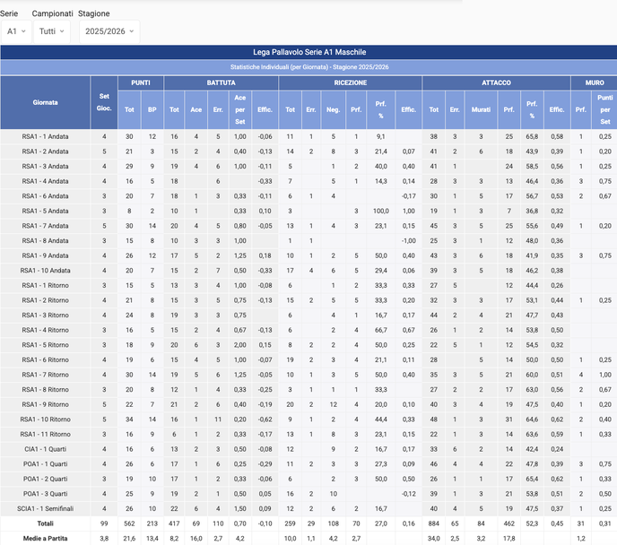Image resolution: width=617 pixels, height=545 pixels.
Task: Click the Ace per Set column header
Action: pyautogui.click(x=239, y=109)
